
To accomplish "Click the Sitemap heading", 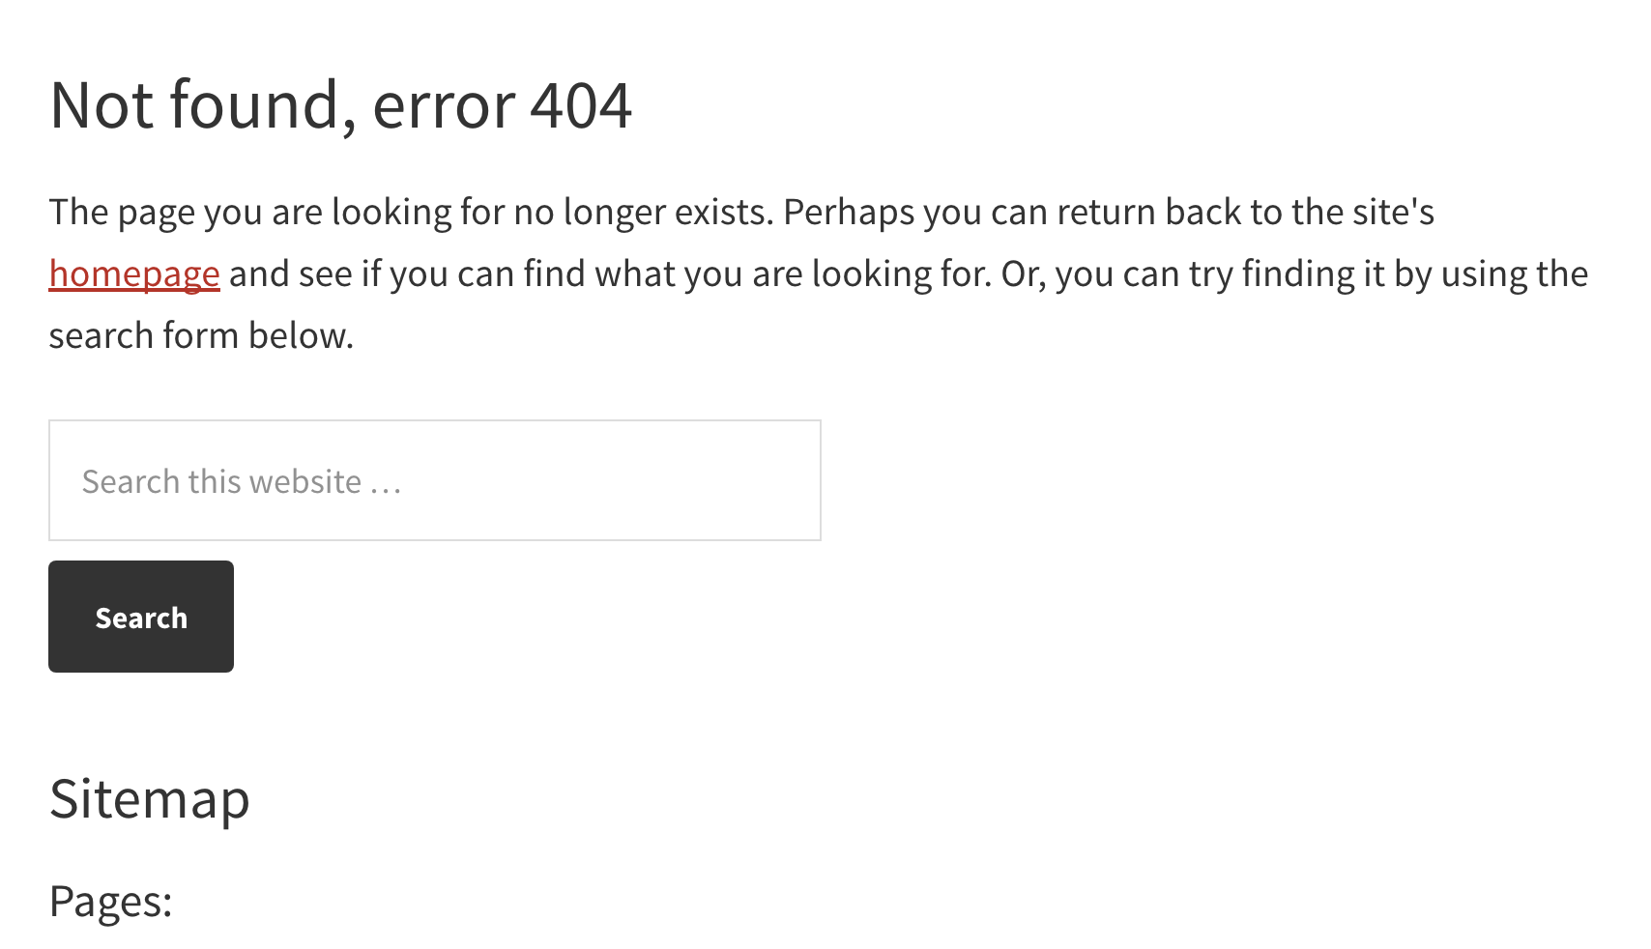I will (150, 799).
